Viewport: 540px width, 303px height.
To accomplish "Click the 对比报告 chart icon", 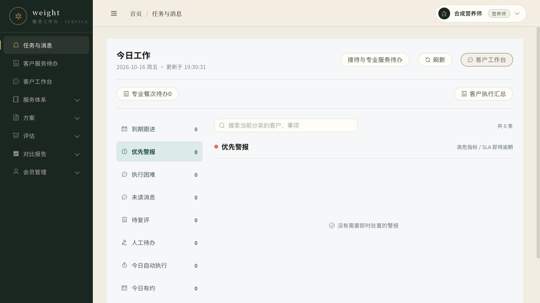I will click(x=16, y=154).
